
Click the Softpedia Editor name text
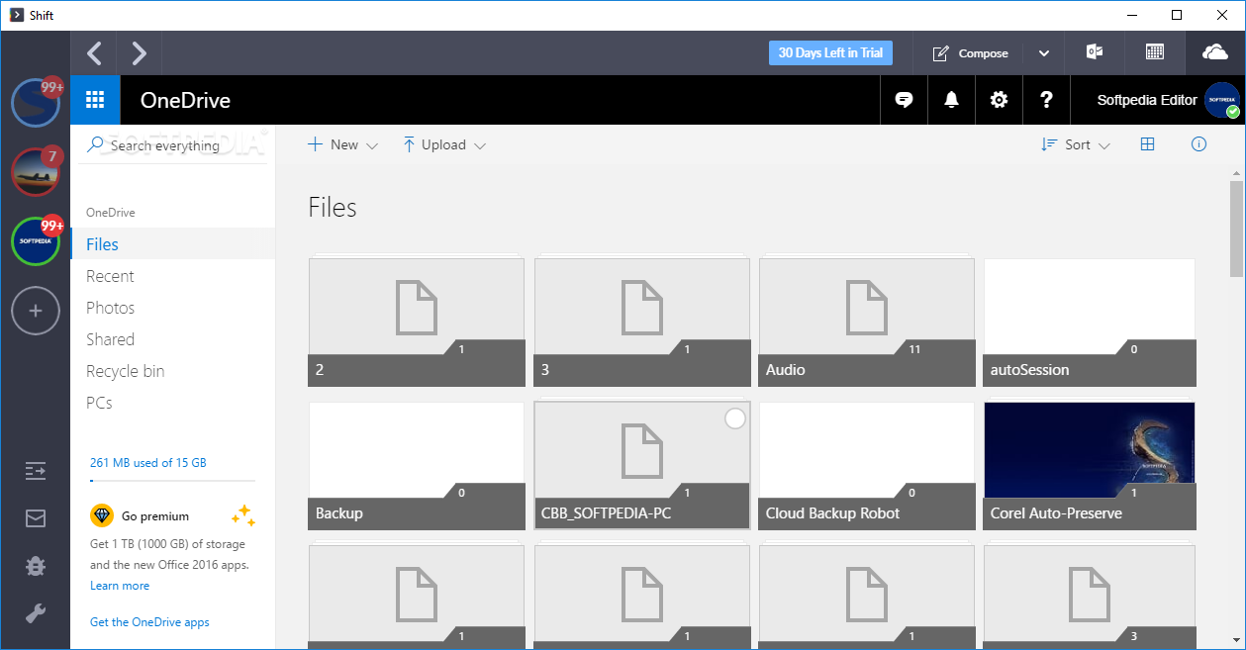pyautogui.click(x=1147, y=100)
